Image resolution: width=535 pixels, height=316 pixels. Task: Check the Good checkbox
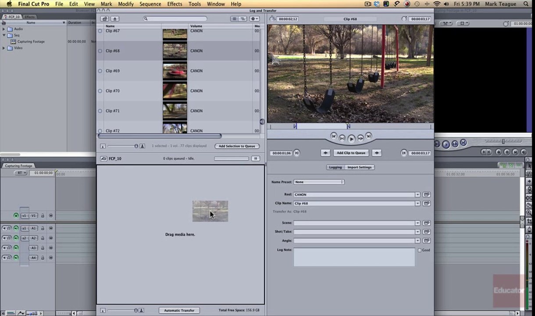click(x=419, y=250)
